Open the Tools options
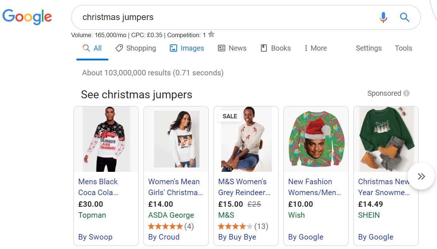The width and height of the screenshot is (437, 249). [403, 48]
